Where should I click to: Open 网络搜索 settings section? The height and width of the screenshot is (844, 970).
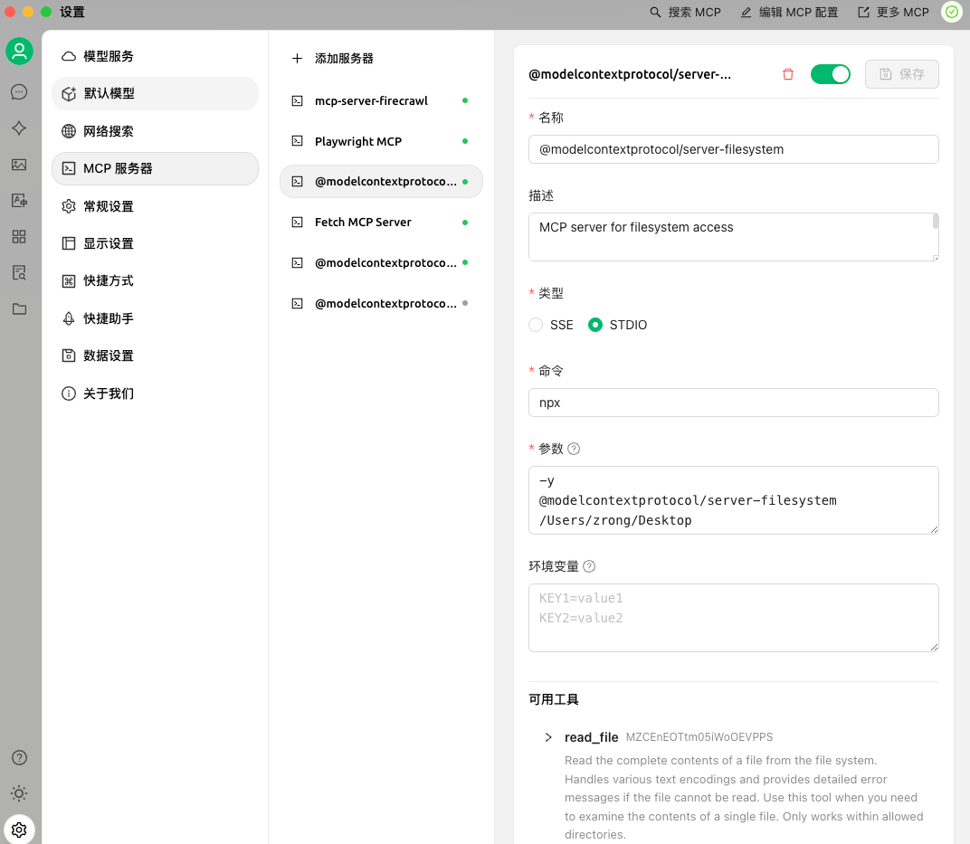155,131
